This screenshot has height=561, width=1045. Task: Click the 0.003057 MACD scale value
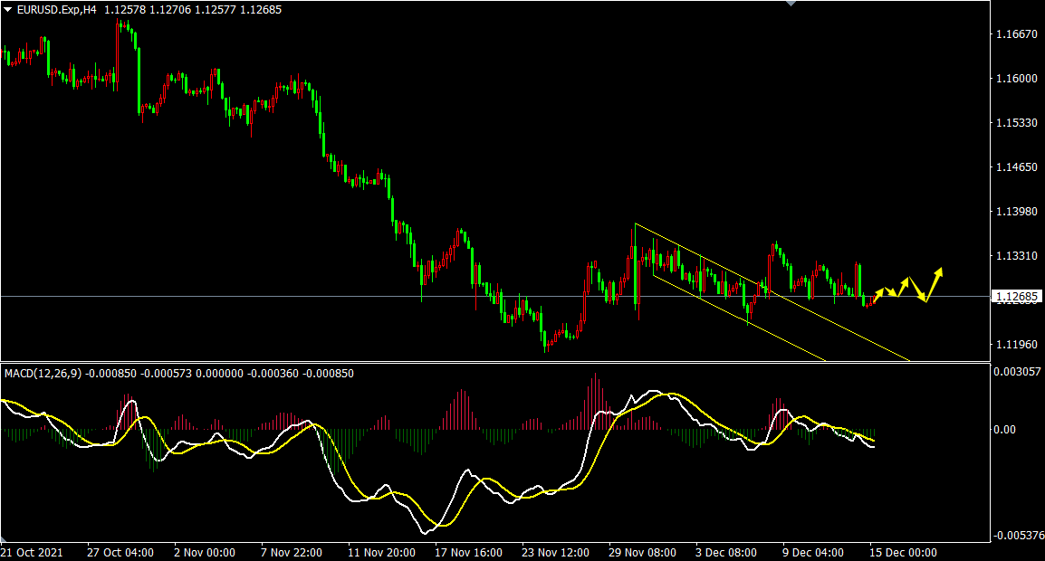(x=1015, y=372)
